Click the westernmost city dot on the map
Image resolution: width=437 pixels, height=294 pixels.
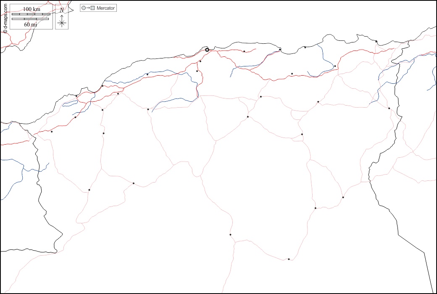pyautogui.click(x=52, y=132)
